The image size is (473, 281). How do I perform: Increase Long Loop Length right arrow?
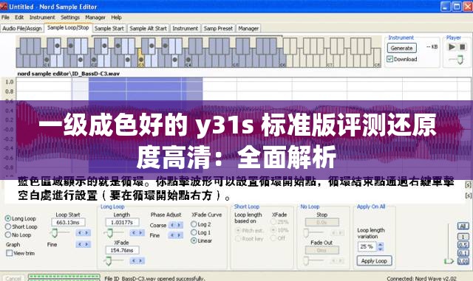[x=141, y=232]
